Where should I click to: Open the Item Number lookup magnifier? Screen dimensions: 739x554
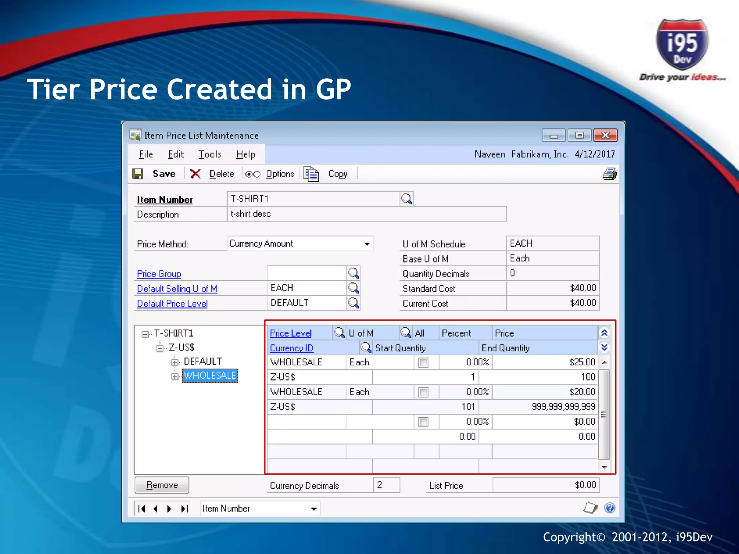click(407, 199)
